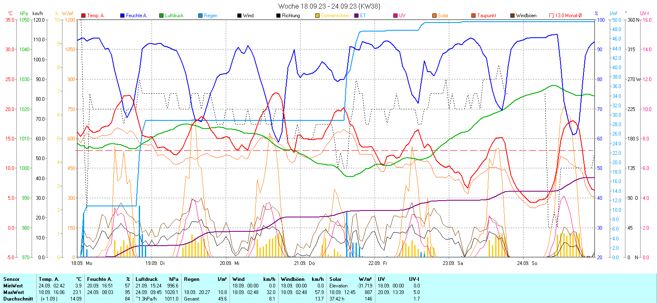Select the 21.09. Do date label
This screenshot has height=303, width=657.
[x=304, y=263]
